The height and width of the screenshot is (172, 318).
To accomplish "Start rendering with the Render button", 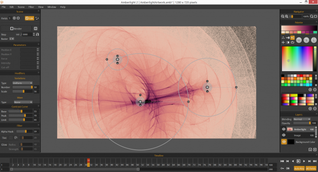I will click(x=16, y=29).
